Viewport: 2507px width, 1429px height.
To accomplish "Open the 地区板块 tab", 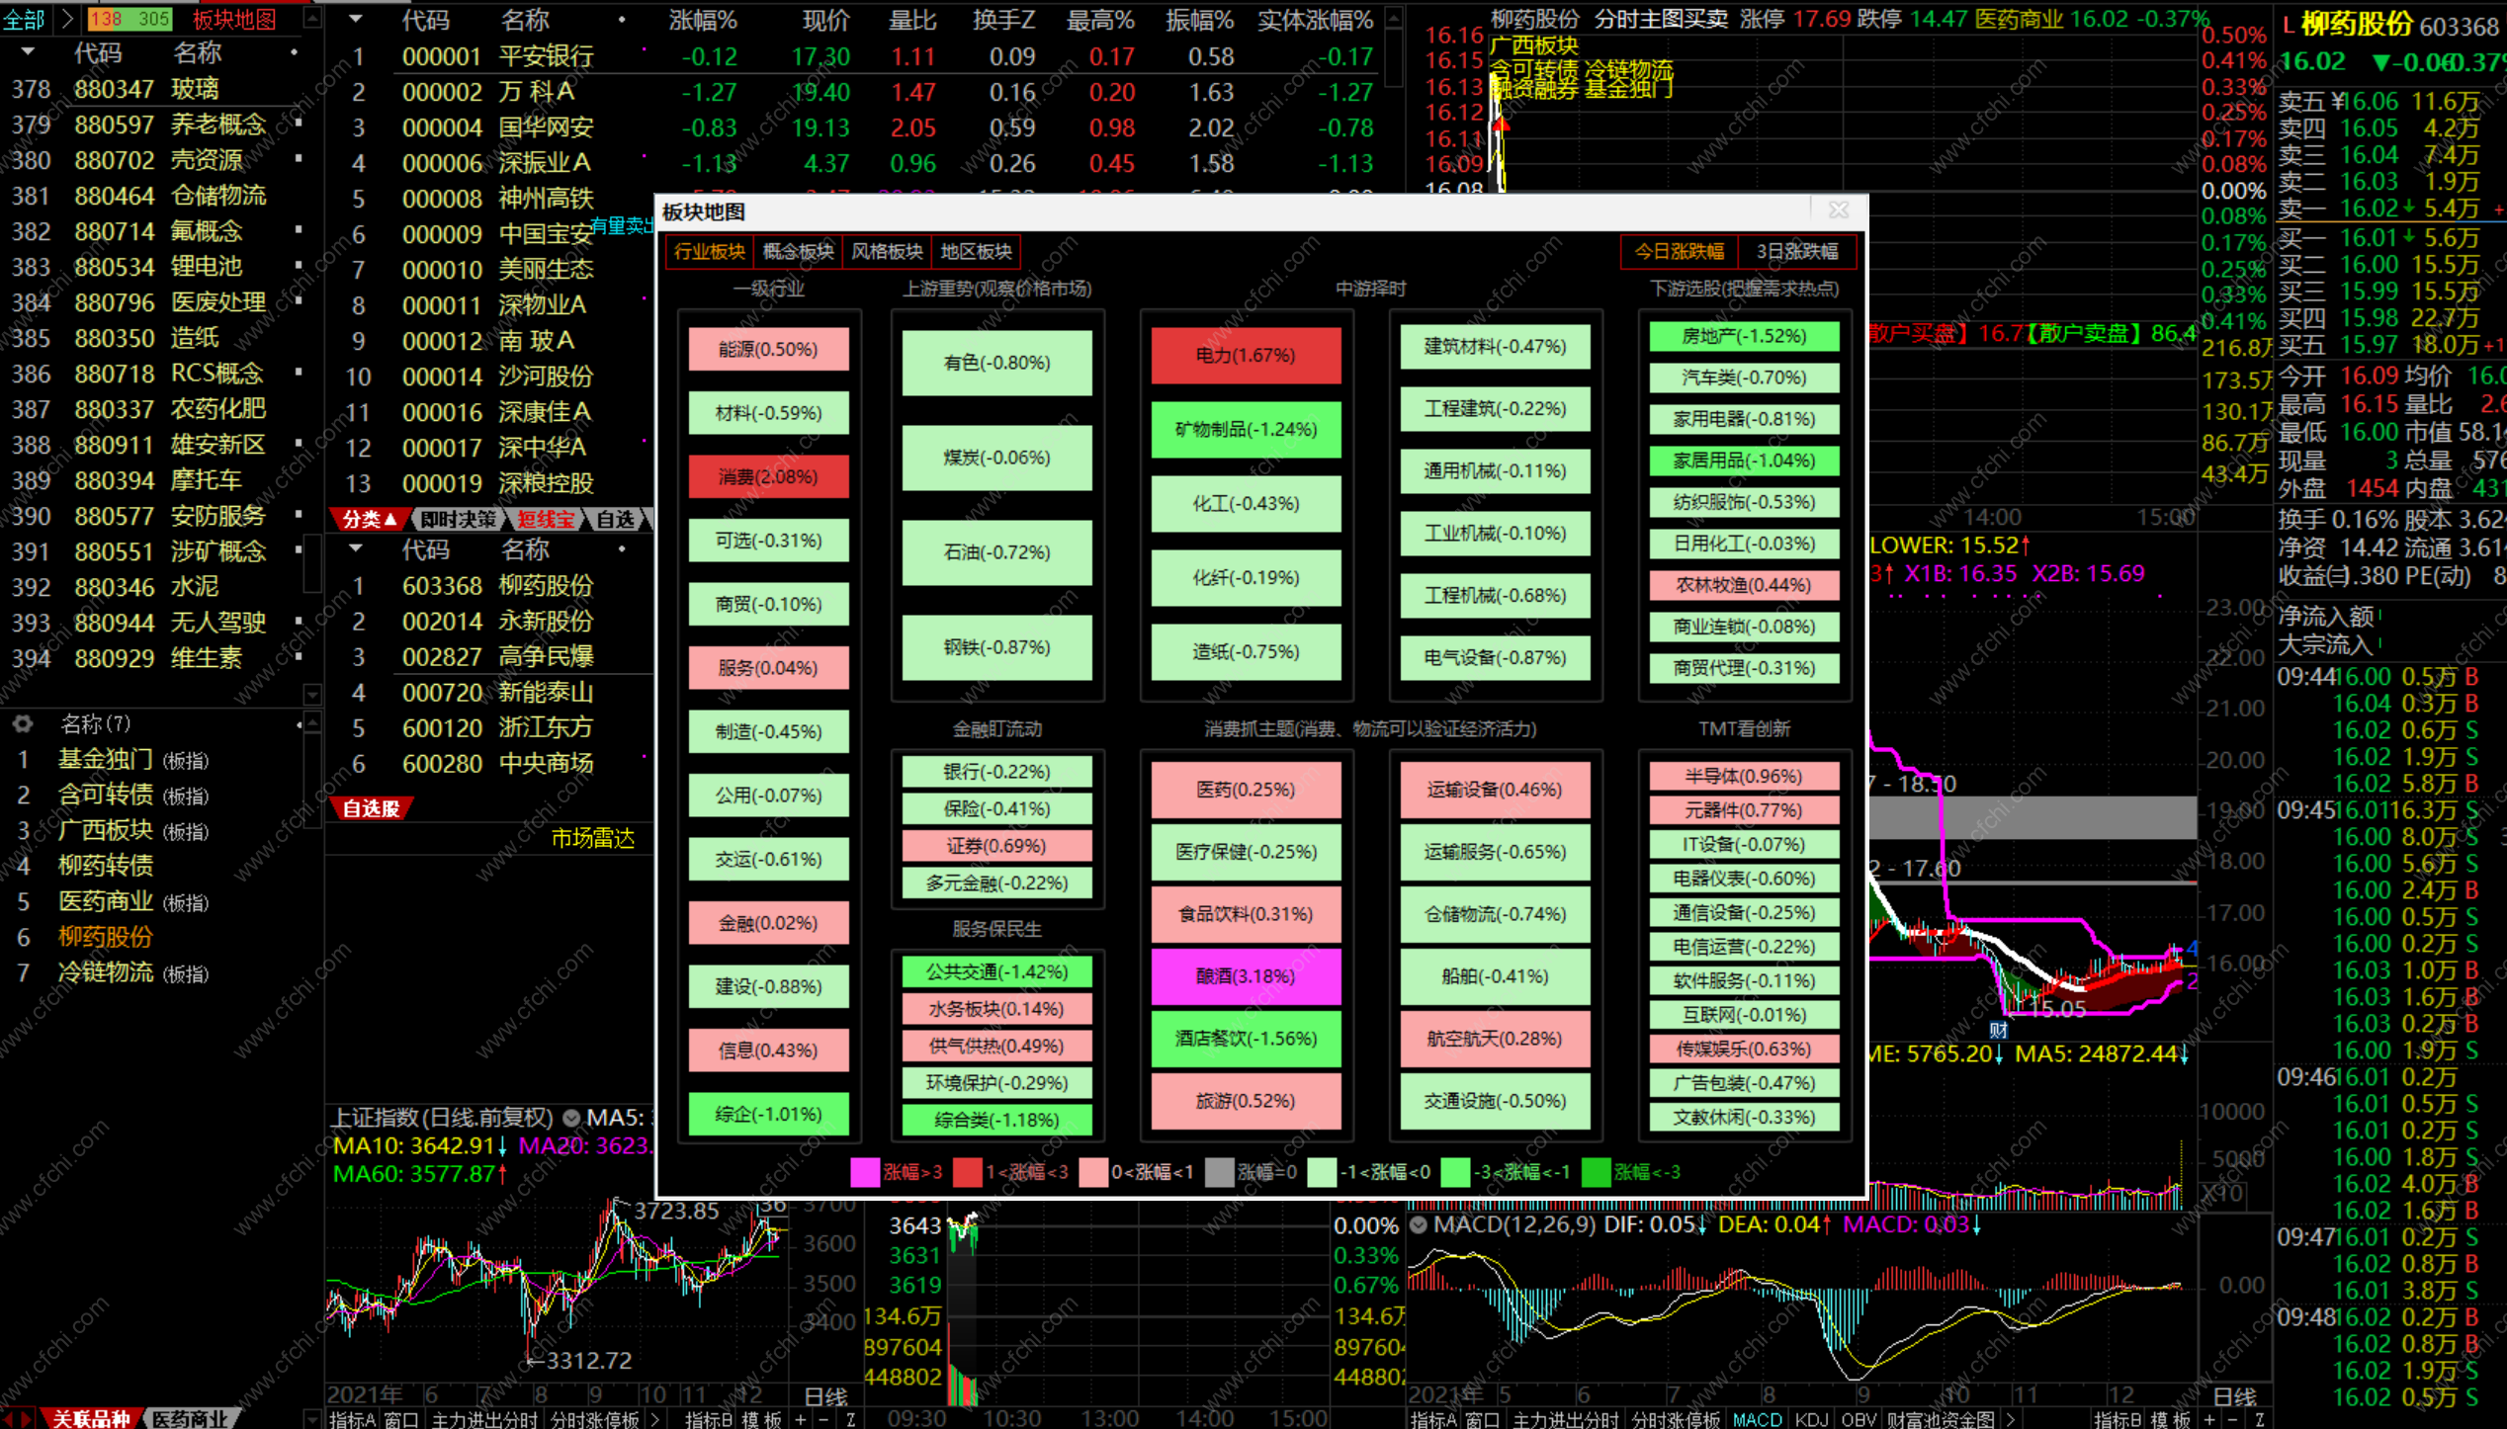I will [976, 251].
